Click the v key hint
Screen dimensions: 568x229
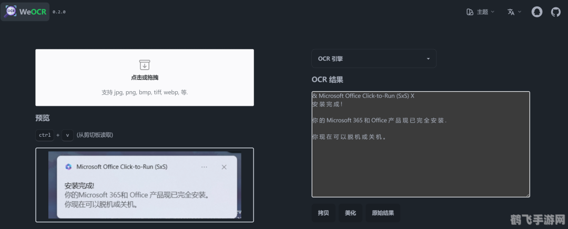67,135
